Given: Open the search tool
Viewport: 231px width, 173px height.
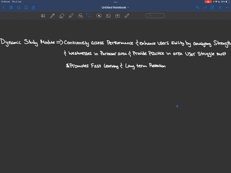Looking at the screenshot, I should tap(19, 8).
